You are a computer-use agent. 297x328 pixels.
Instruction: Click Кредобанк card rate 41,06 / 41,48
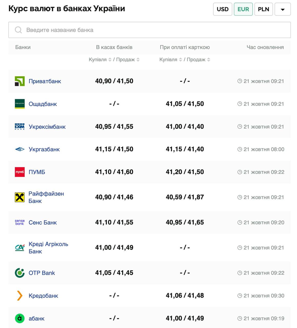[185, 295]
